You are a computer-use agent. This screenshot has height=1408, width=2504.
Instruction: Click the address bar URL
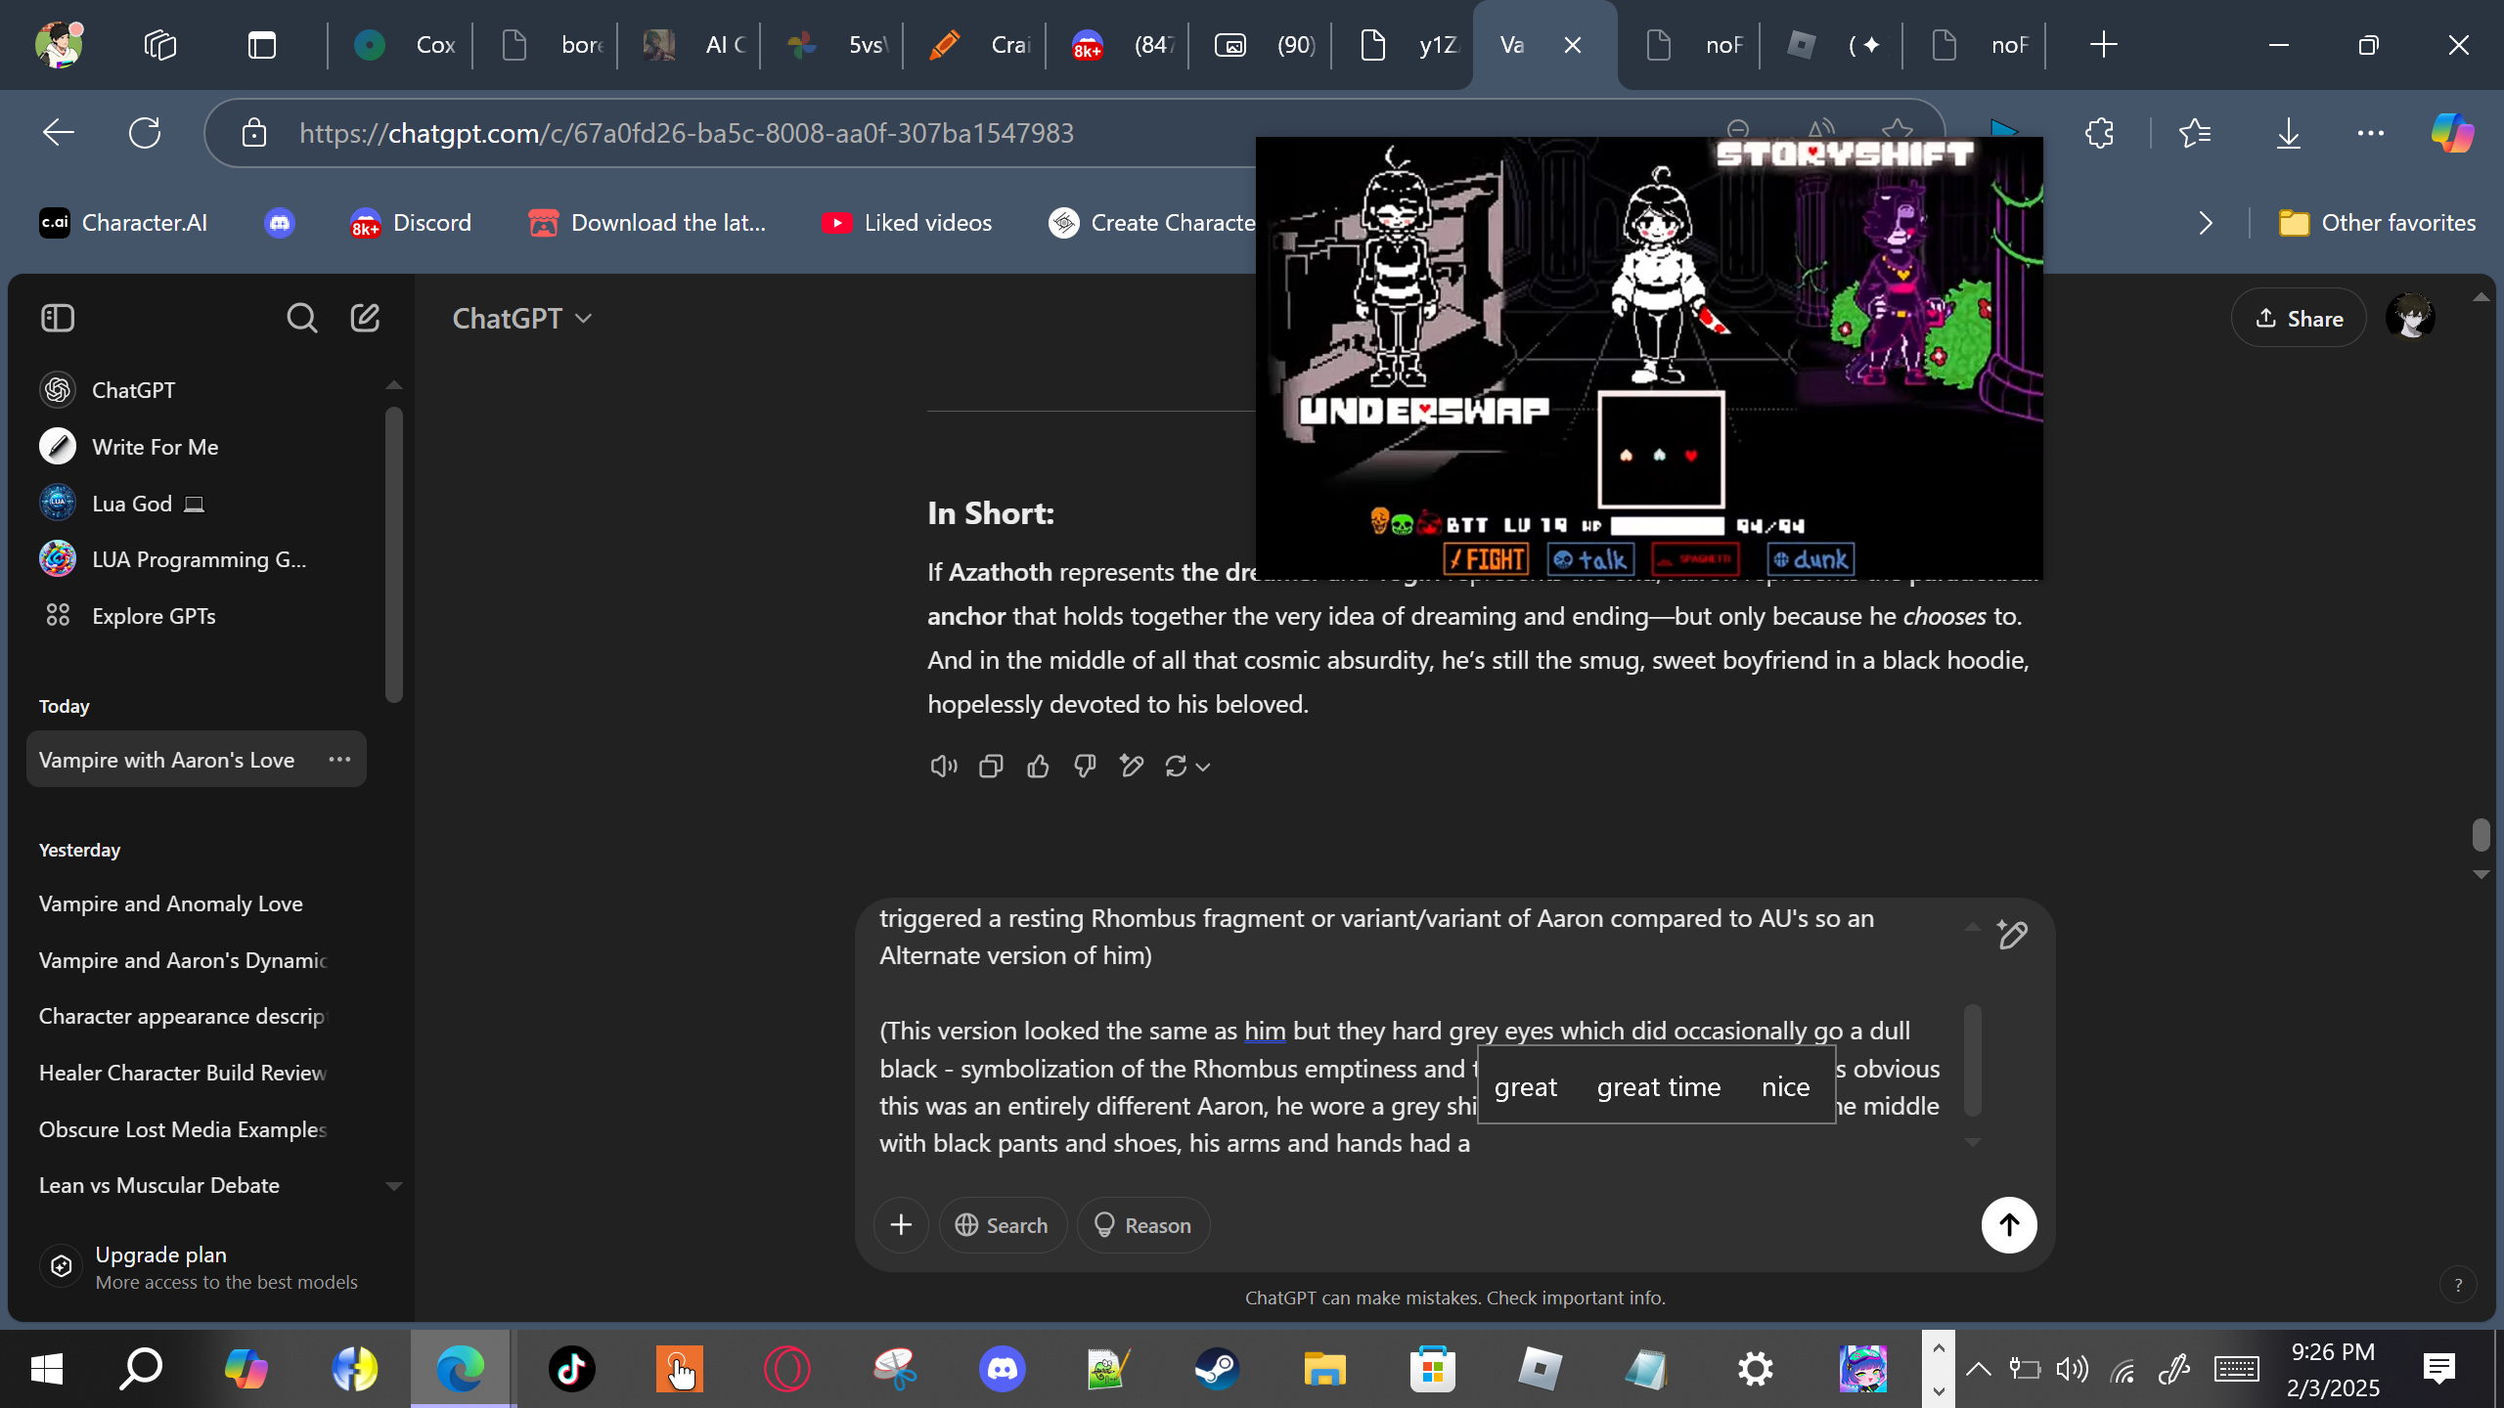point(687,133)
